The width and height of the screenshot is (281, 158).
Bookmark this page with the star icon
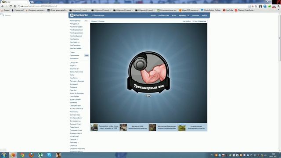(256, 6)
